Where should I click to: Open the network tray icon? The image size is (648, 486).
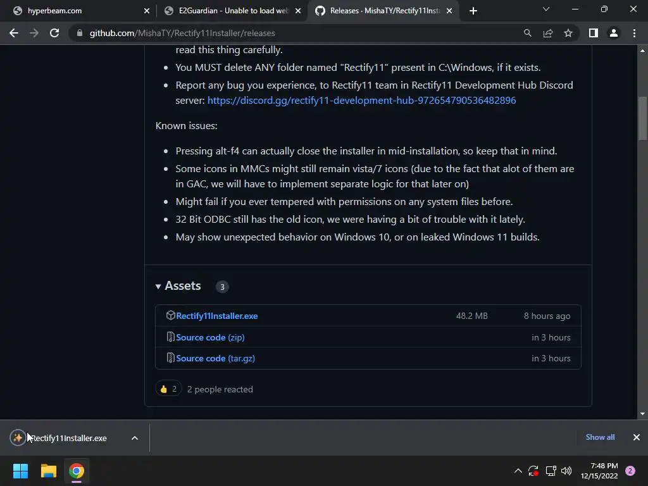click(551, 471)
